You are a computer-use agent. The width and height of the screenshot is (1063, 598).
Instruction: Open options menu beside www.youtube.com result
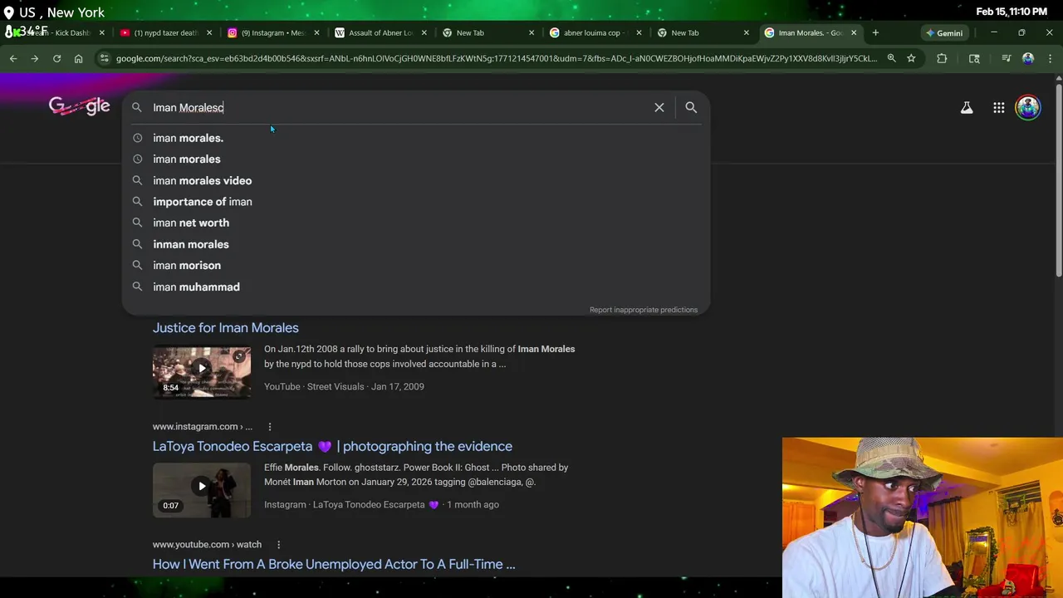tap(278, 545)
